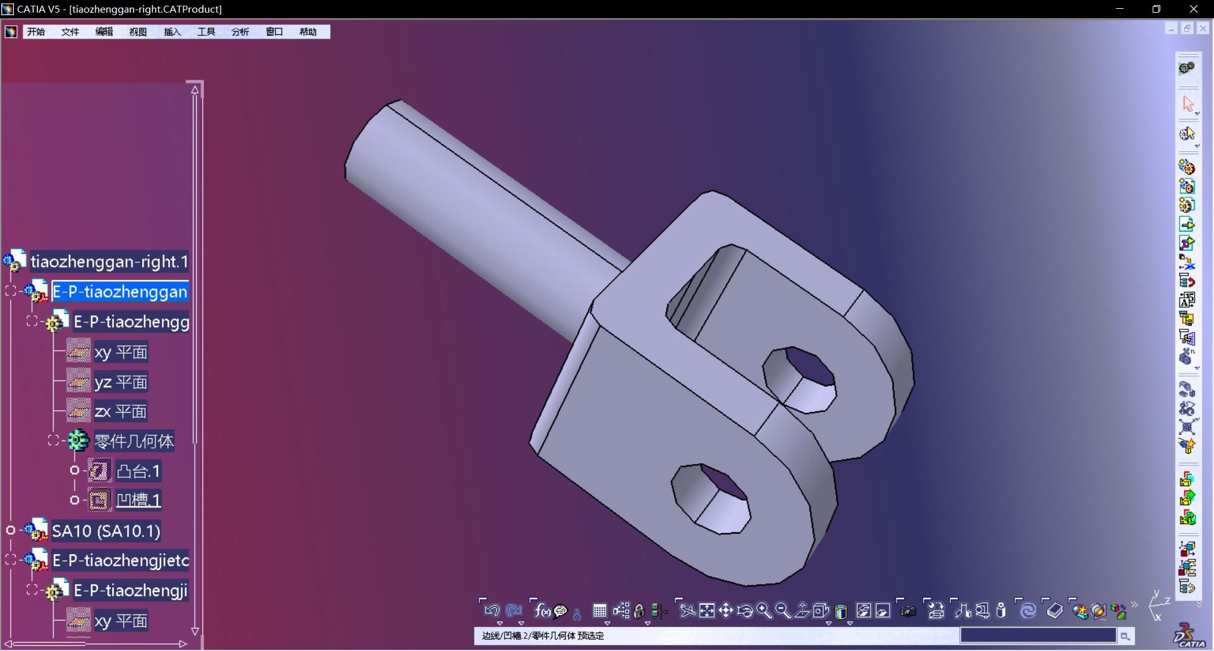Screen dimensions: 1214x651
Task: Click the Existing Component icon
Action: (x=1187, y=224)
